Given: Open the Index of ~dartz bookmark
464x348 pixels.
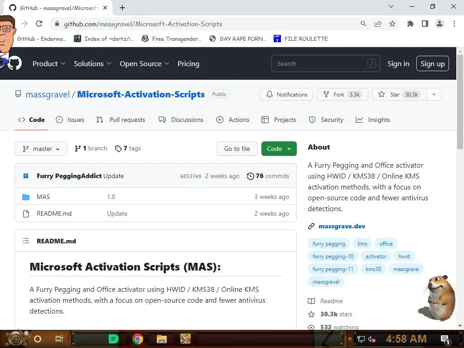Looking at the screenshot, I should (104, 39).
